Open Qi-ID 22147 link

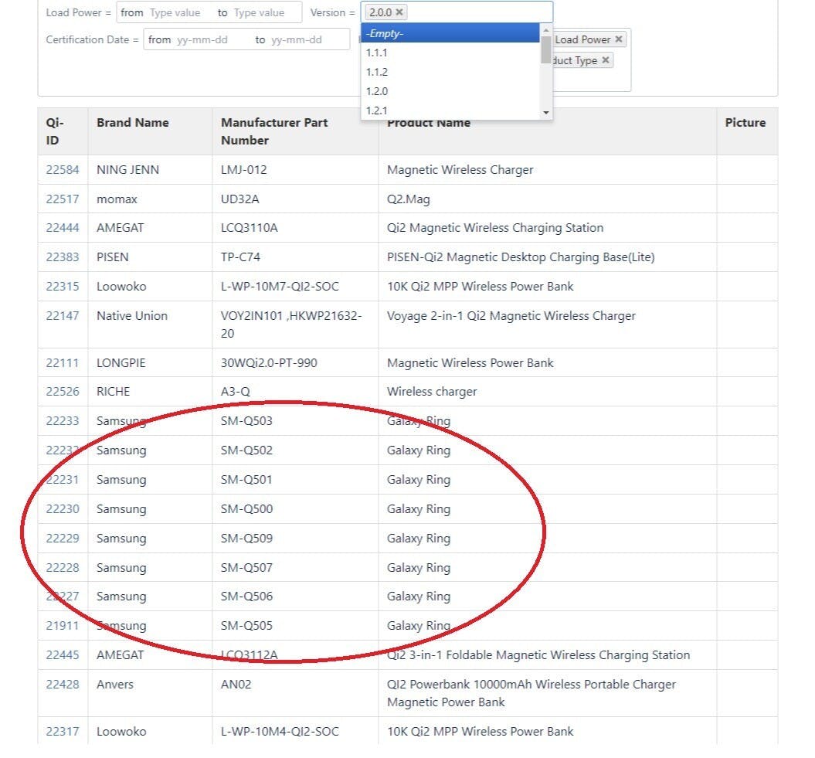click(x=63, y=315)
